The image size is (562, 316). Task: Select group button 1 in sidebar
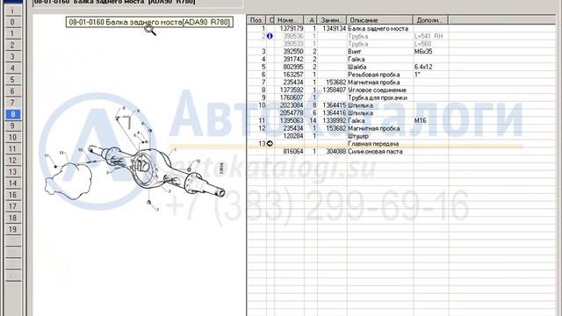(12, 33)
